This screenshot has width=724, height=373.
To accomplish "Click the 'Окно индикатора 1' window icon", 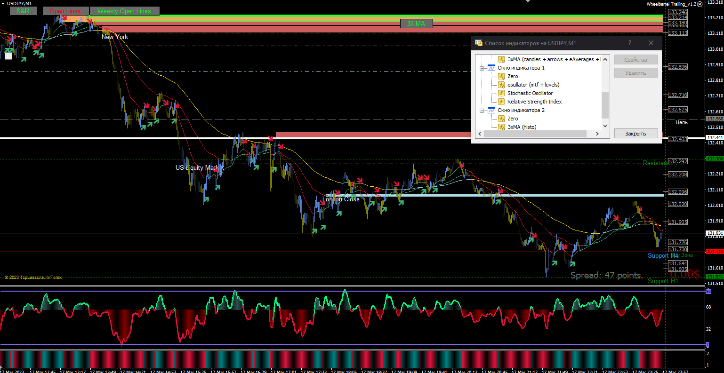I will 491,68.
